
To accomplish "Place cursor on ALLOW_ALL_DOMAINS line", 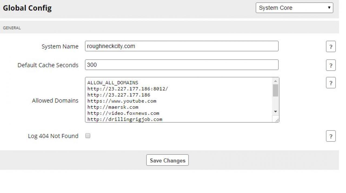I will tap(113, 83).
